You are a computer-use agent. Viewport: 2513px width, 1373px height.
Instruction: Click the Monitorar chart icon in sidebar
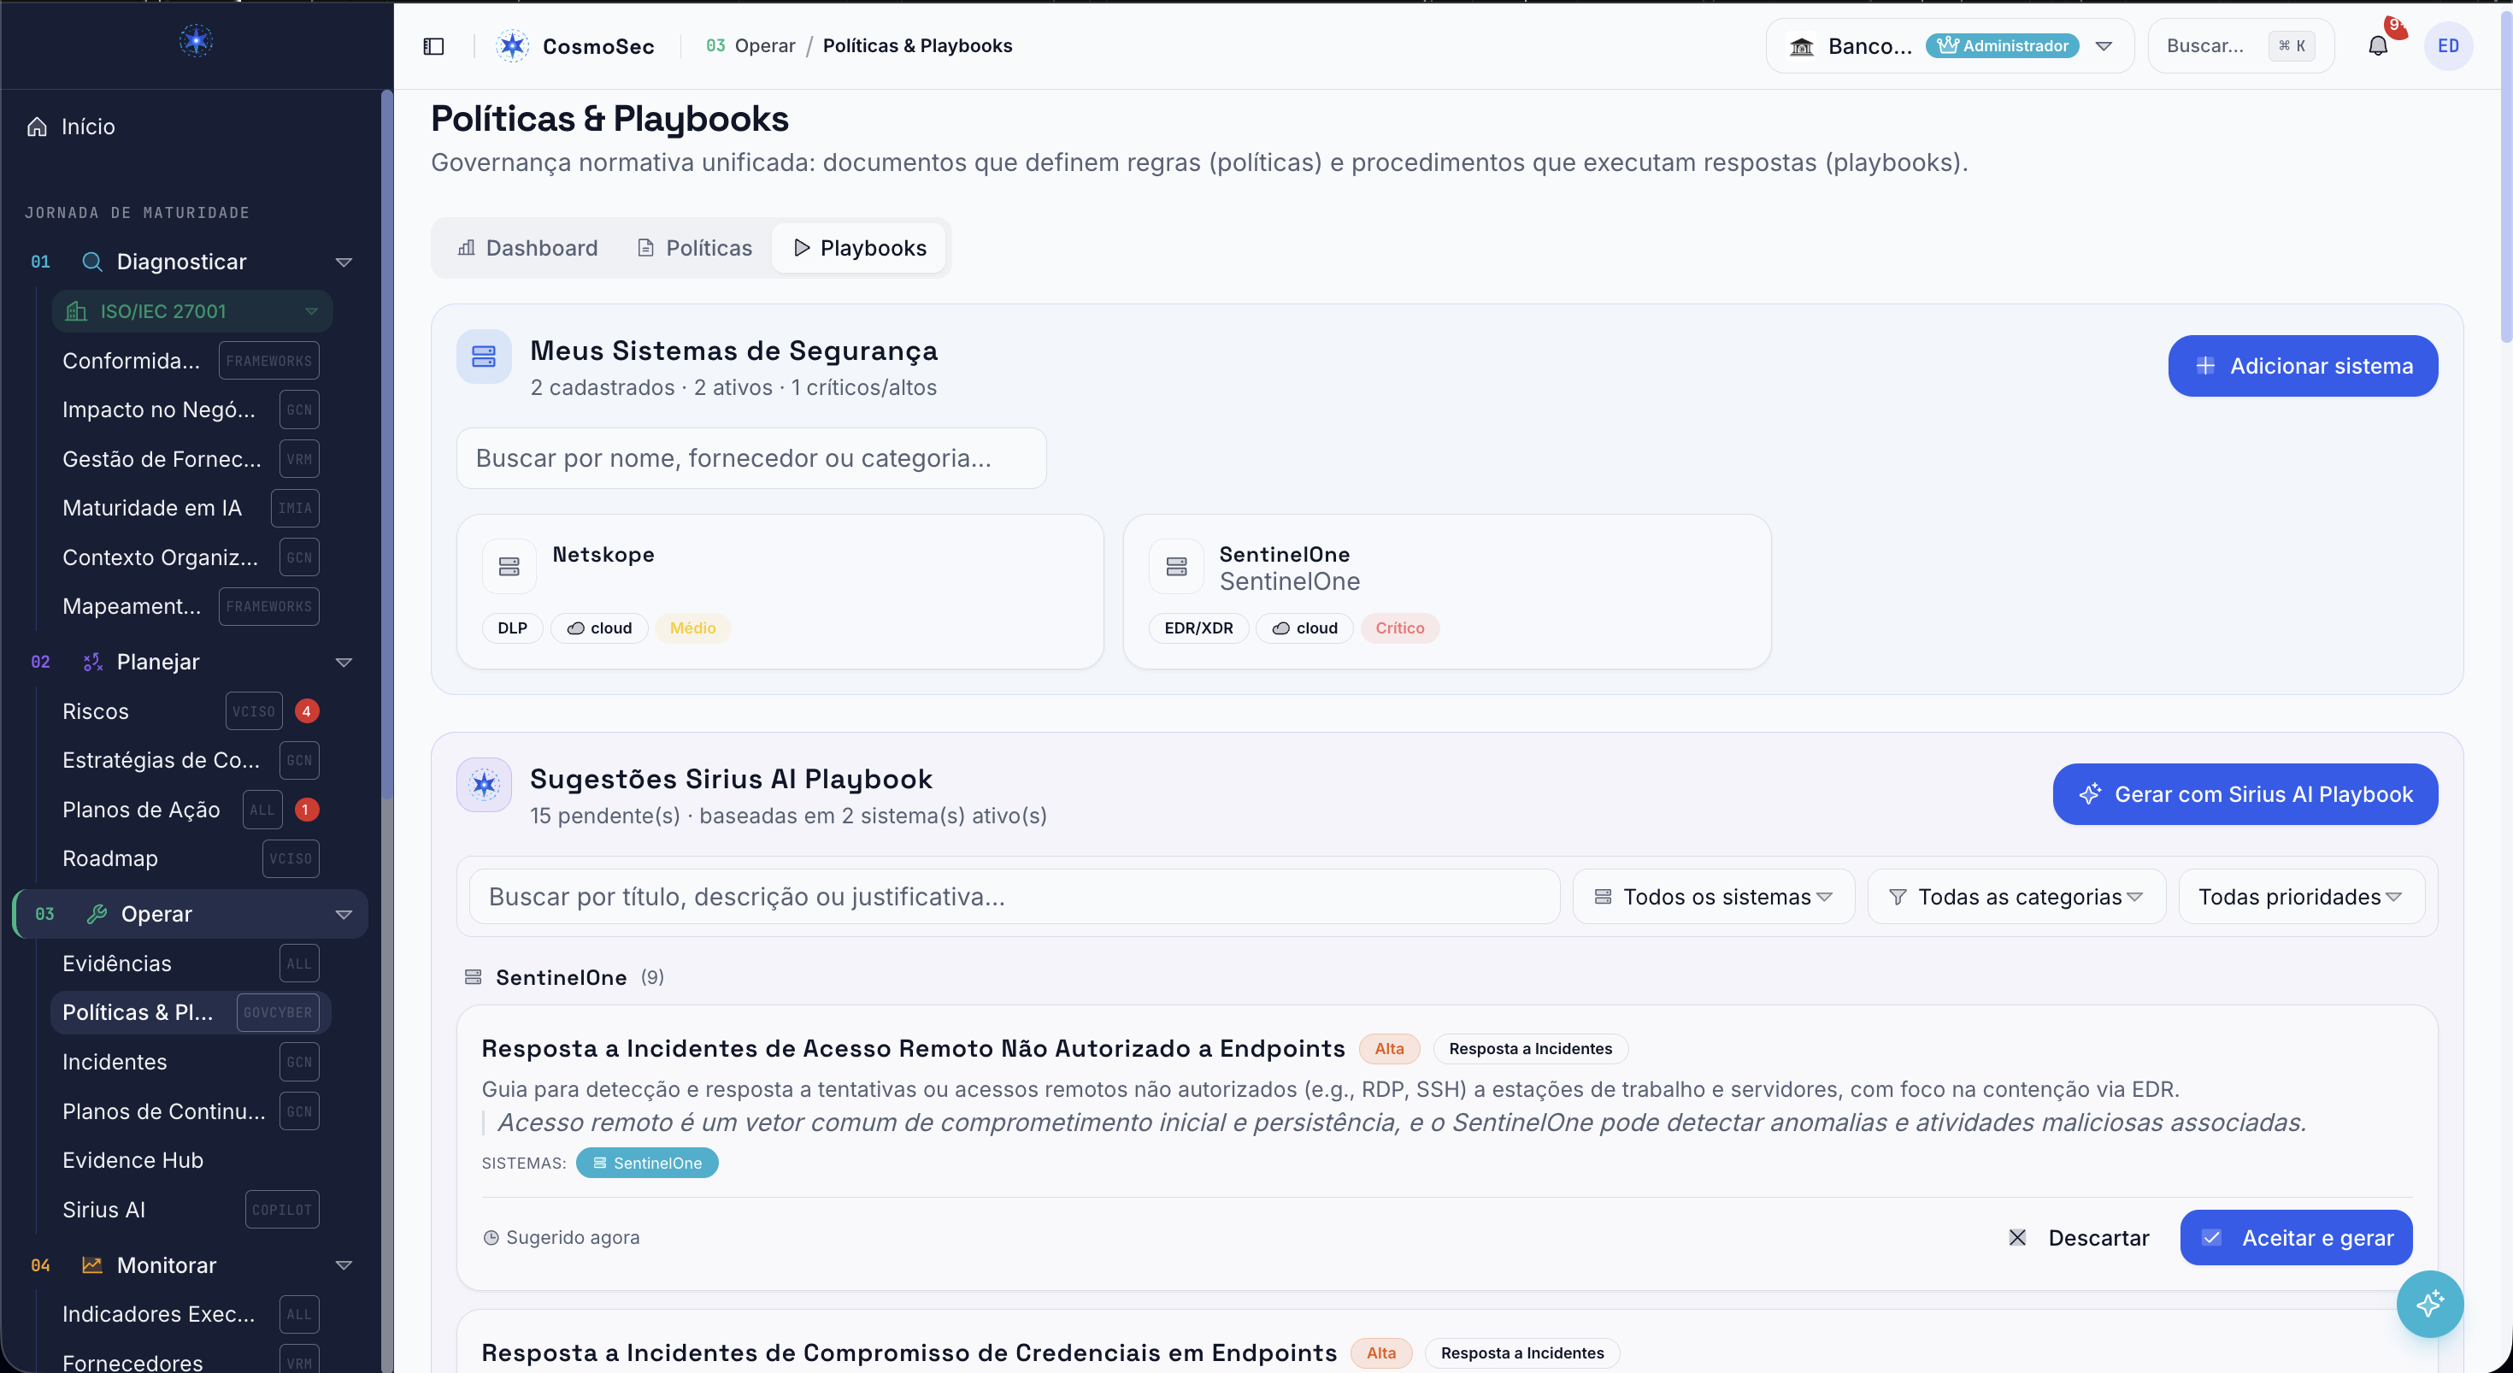(x=91, y=1264)
